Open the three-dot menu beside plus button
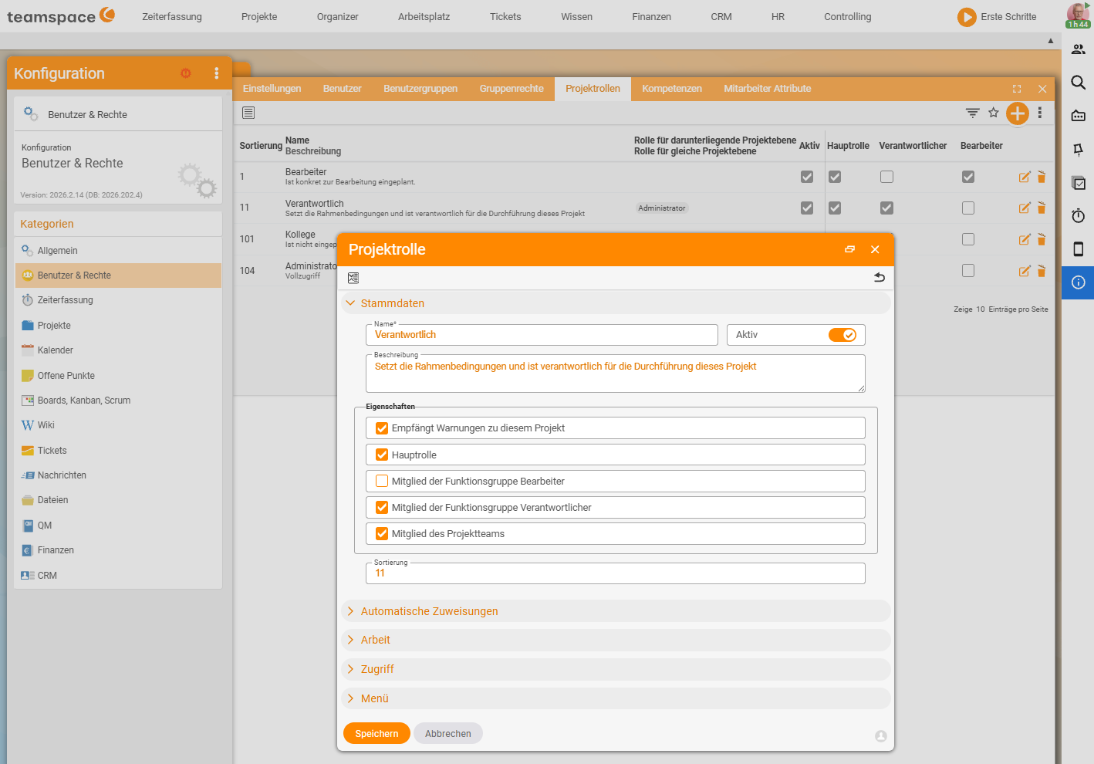This screenshot has width=1094, height=764. click(1040, 113)
